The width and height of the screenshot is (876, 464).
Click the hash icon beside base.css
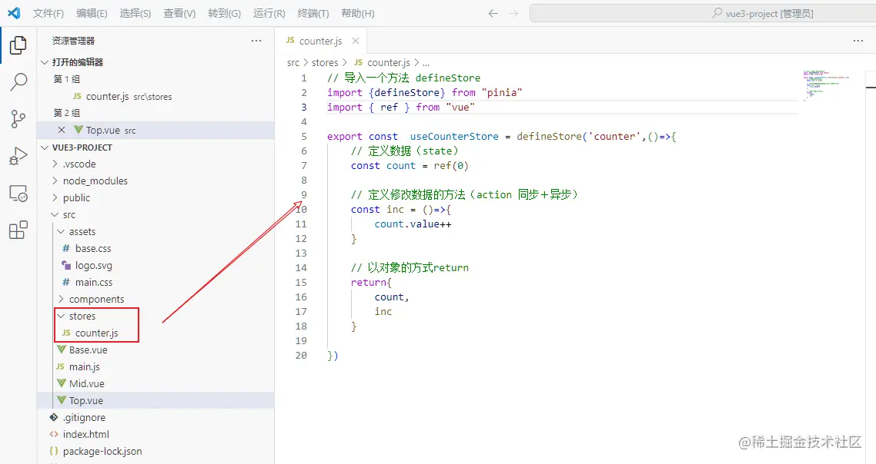(66, 248)
